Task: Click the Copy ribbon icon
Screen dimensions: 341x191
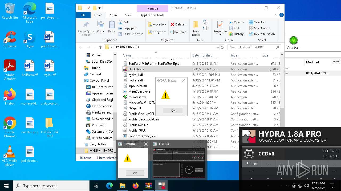Action: tap(100, 27)
